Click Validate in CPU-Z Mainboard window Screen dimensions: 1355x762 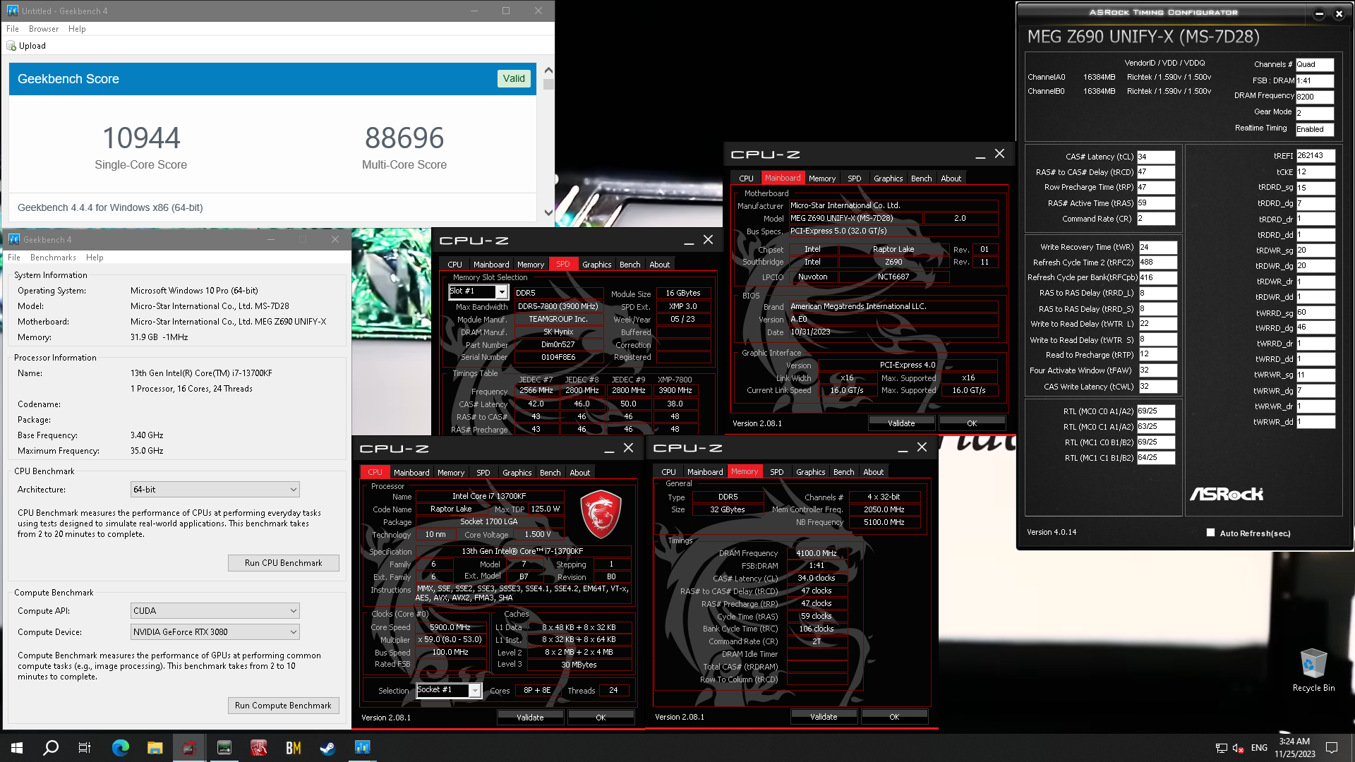click(x=901, y=423)
